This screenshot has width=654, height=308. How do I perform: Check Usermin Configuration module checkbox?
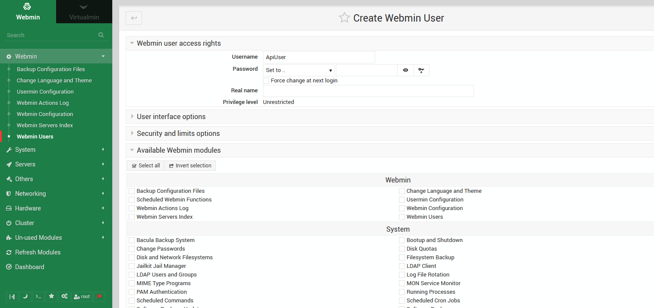point(402,200)
